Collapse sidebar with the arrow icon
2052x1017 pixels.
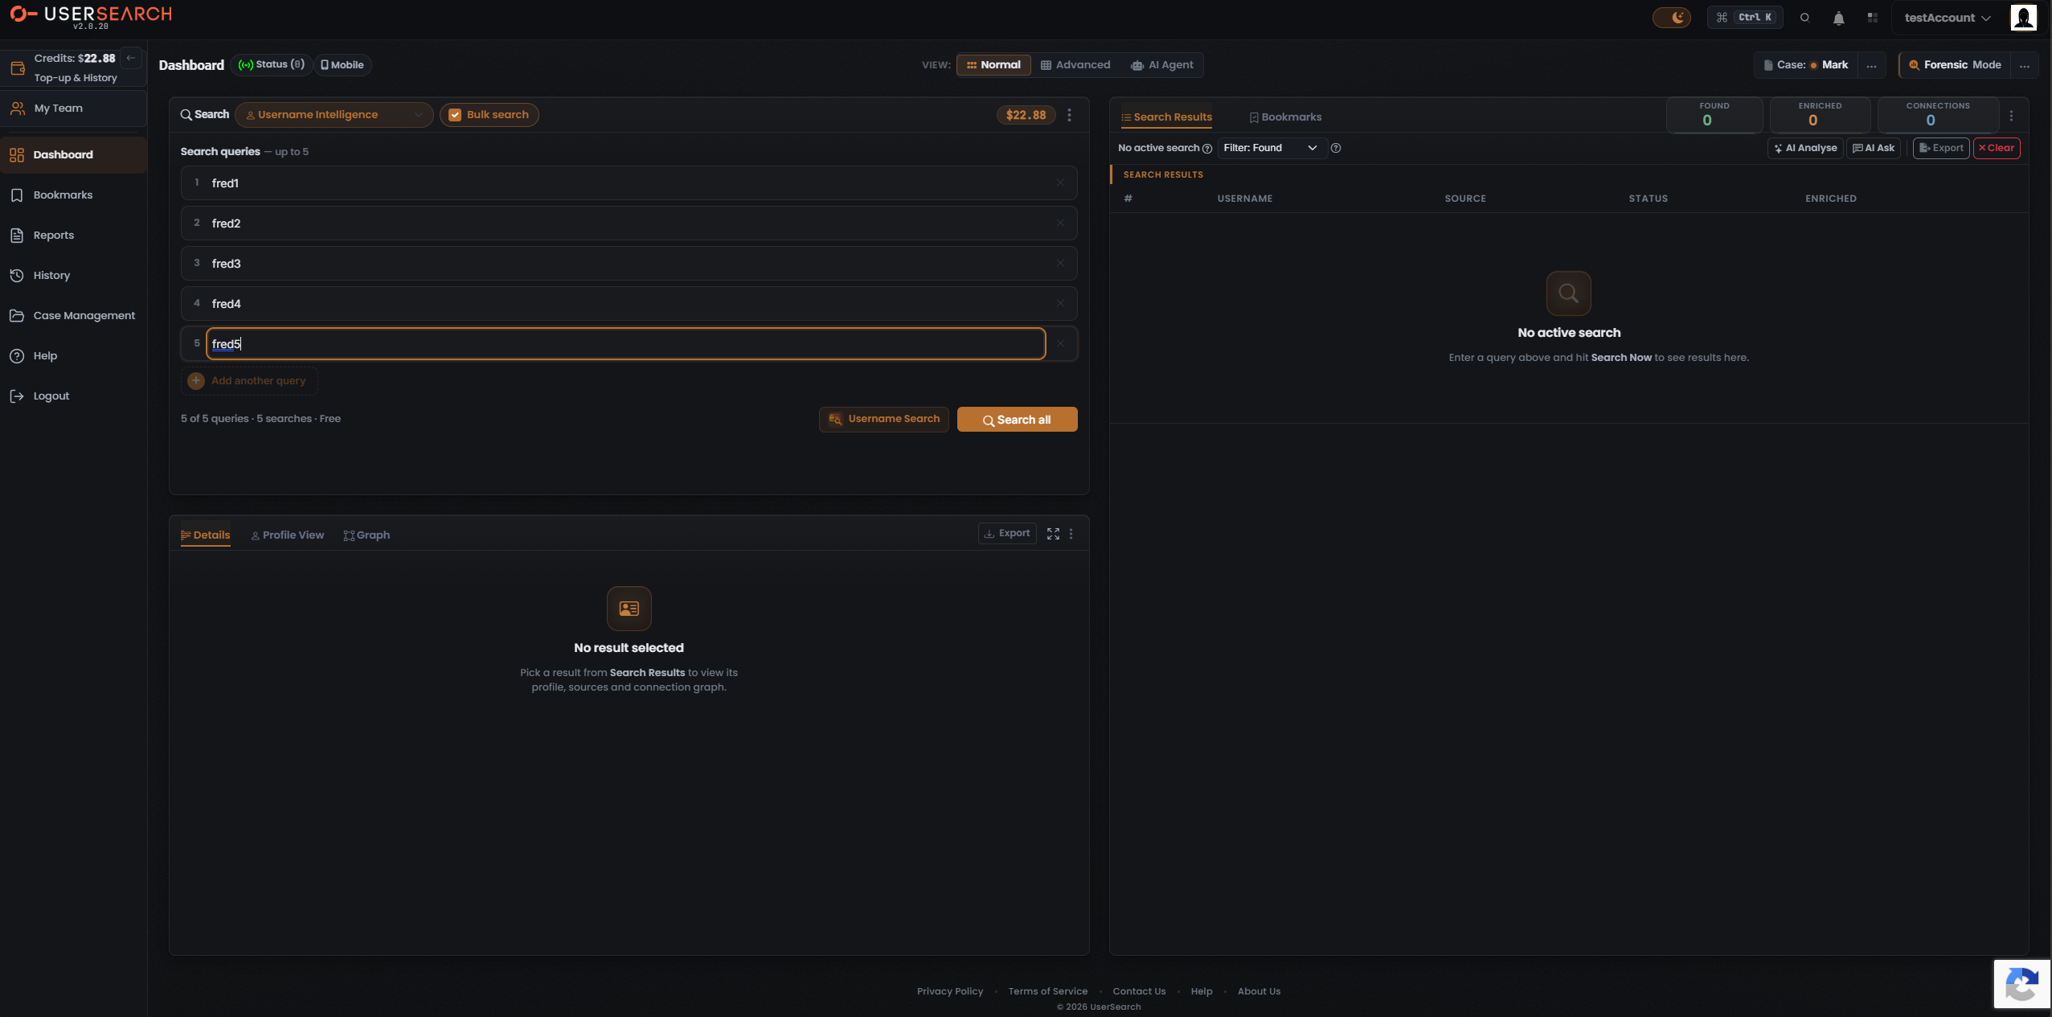(x=130, y=58)
